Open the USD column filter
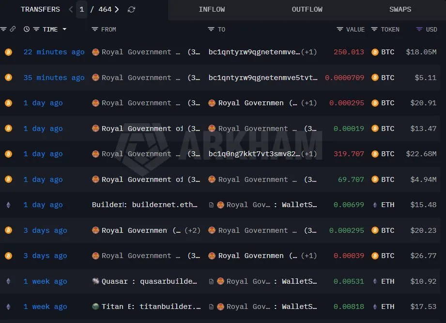 [x=419, y=29]
